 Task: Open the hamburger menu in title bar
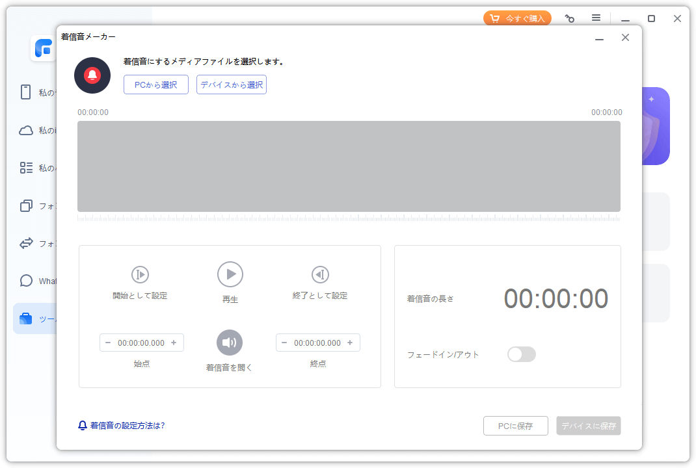click(596, 19)
